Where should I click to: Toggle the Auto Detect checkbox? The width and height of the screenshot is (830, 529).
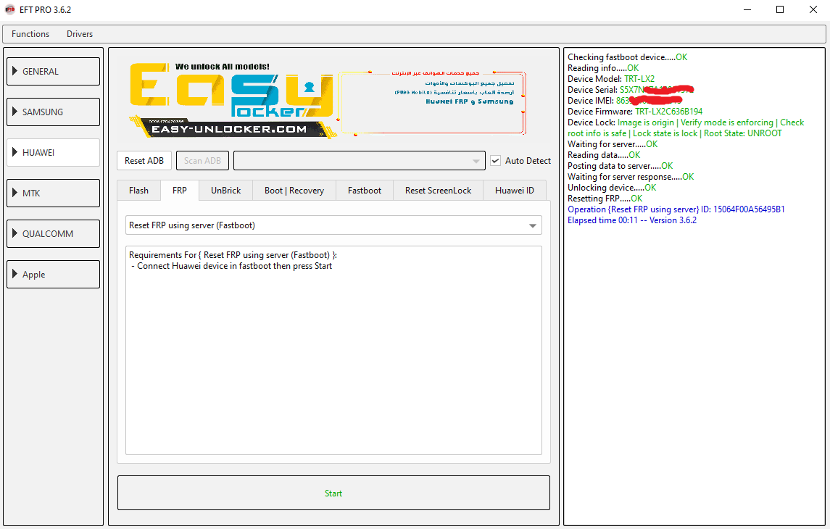(495, 161)
